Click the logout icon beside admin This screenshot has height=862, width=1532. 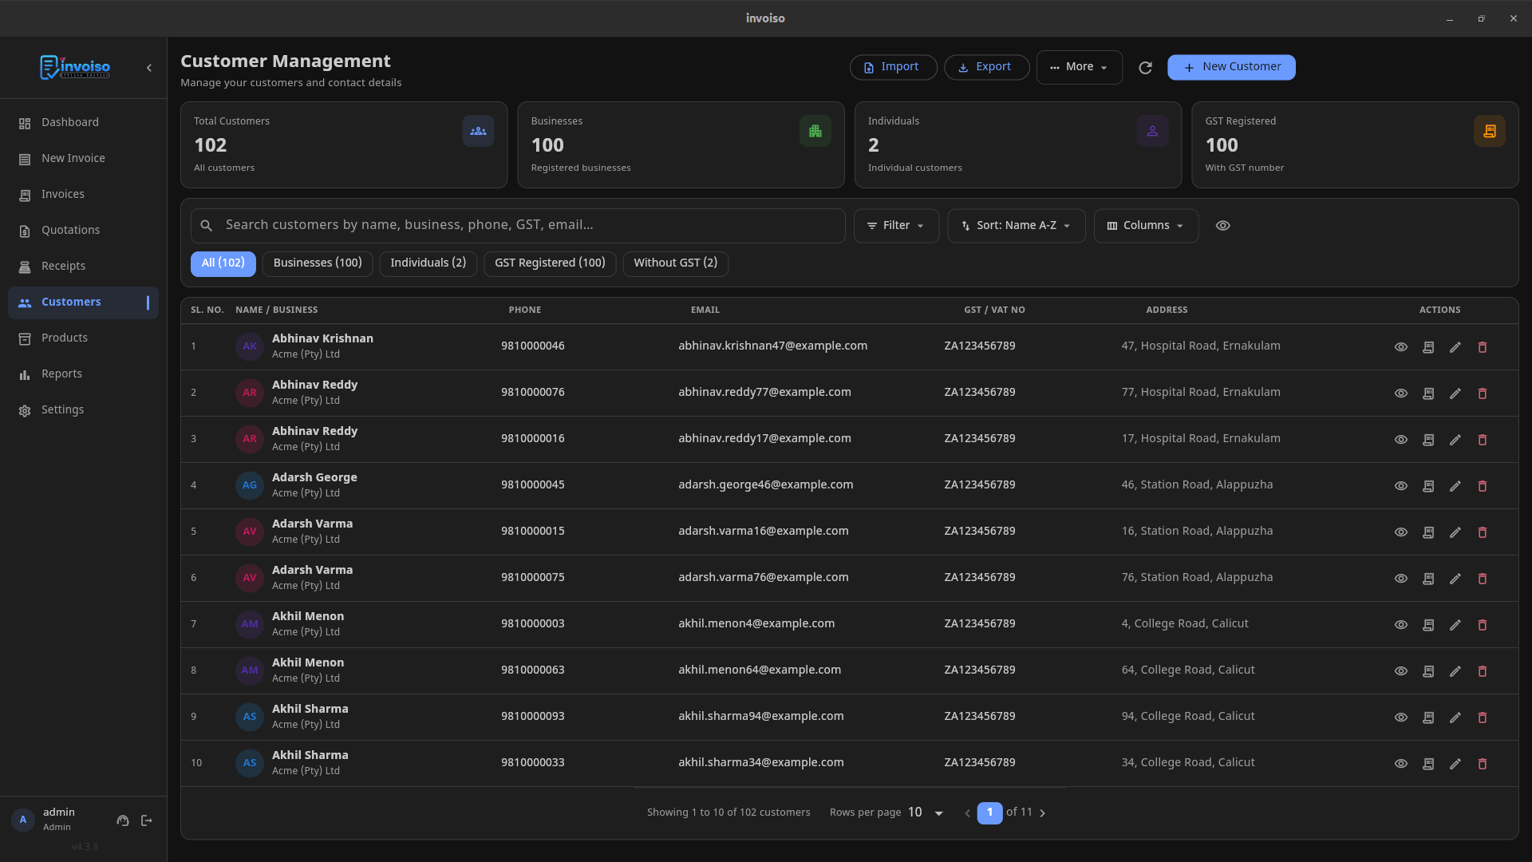[147, 820]
